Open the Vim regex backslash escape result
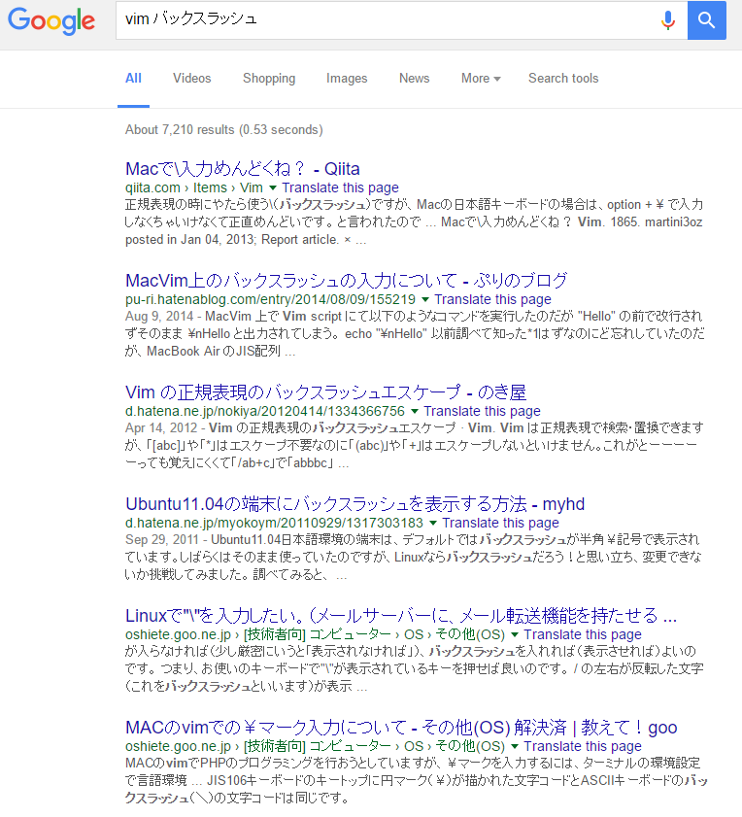742x817 pixels. pyautogui.click(x=325, y=391)
